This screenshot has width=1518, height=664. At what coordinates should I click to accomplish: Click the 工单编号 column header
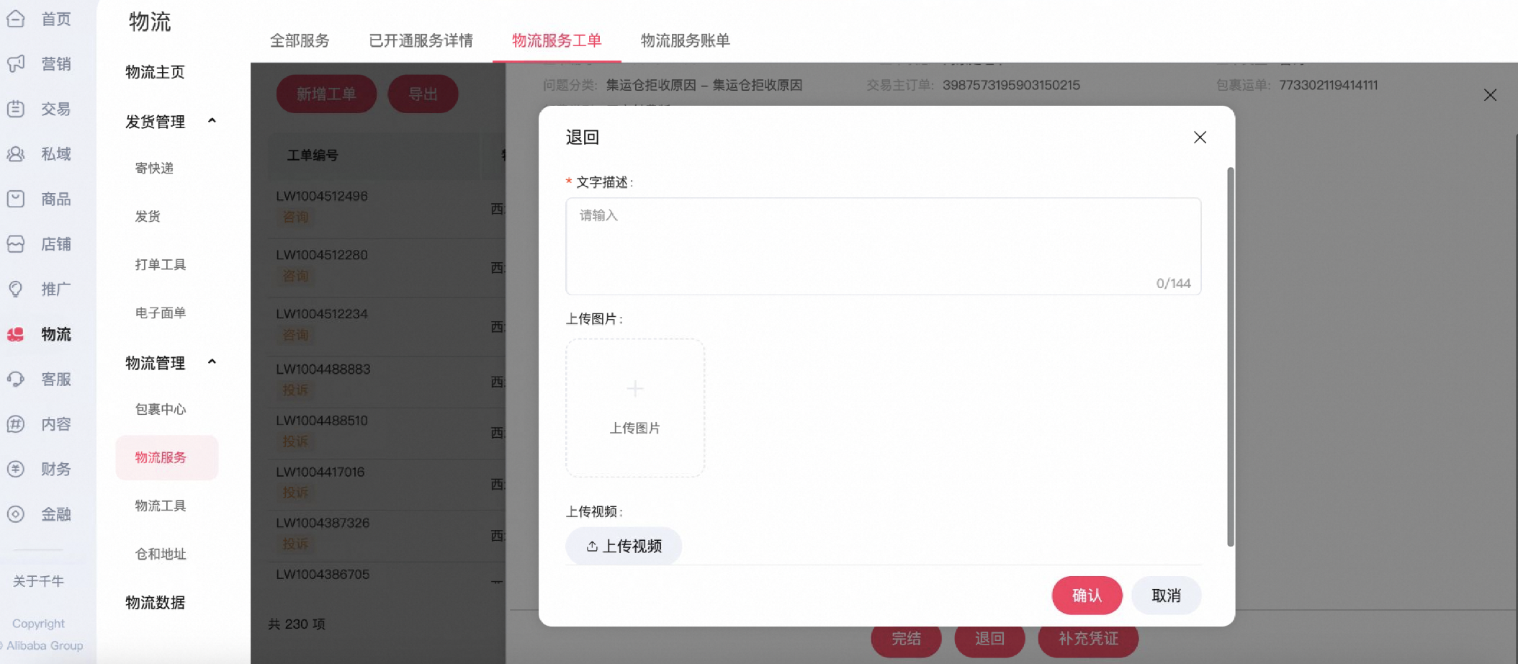click(x=313, y=156)
